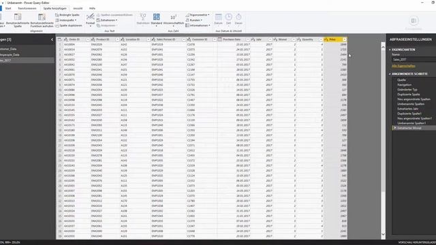Add a Bedingte Spalte
The height and width of the screenshot is (245, 436).
pos(67,15)
